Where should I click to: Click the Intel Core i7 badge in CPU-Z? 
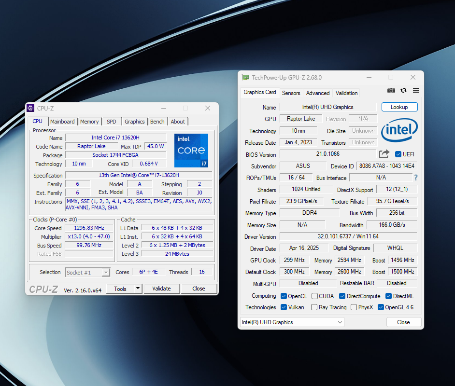pos(191,151)
